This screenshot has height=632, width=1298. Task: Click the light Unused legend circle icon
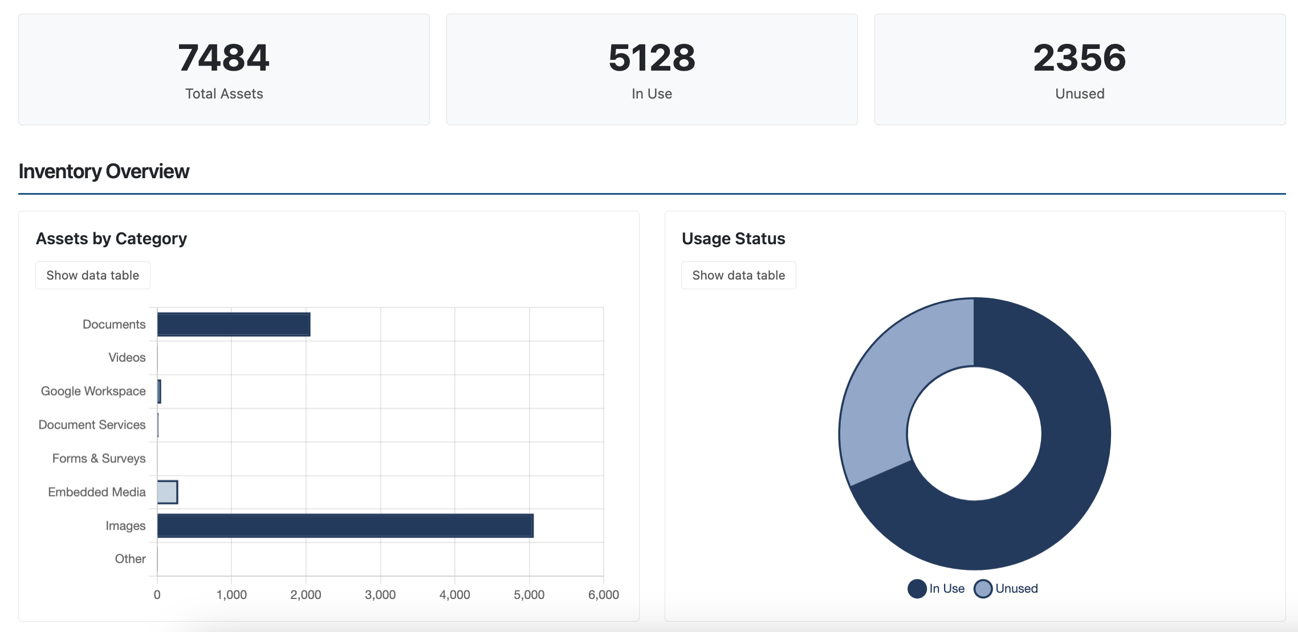[x=983, y=588]
